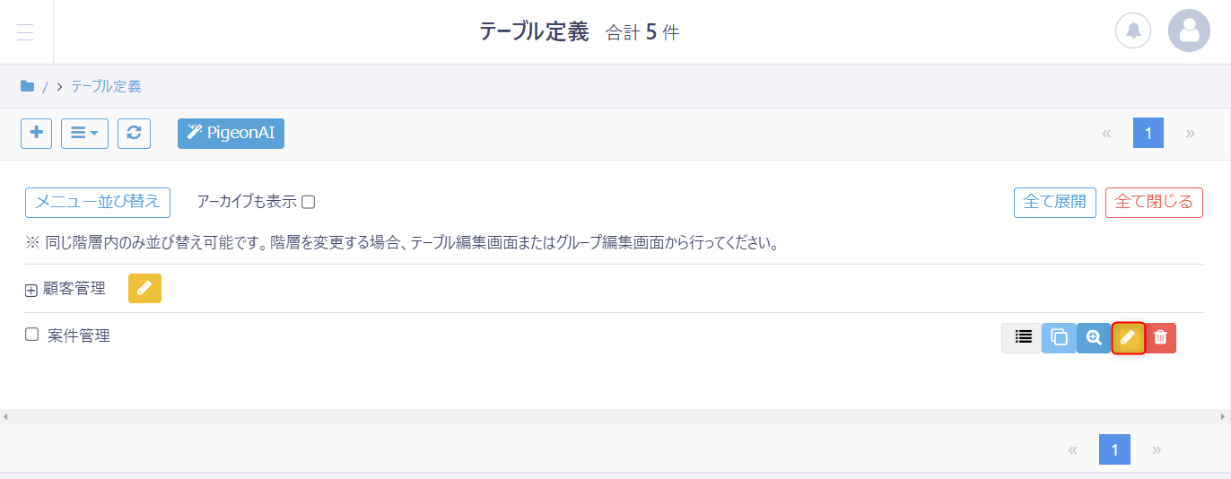Screen dimensions: 1231x479
Task: Click the folder icon in breadcrumb
Action: point(27,86)
